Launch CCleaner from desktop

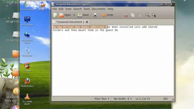27,67
